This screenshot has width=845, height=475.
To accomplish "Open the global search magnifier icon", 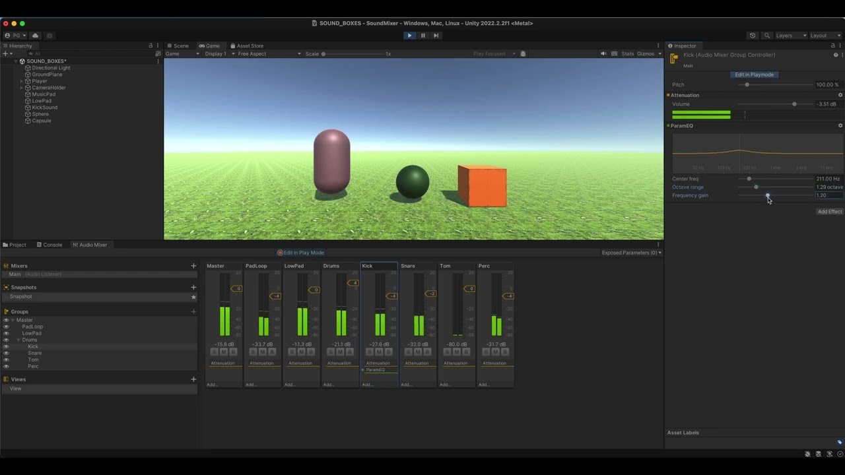I will click(766, 36).
